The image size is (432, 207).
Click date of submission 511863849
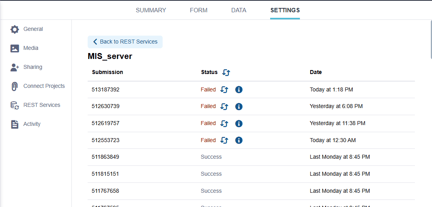pyautogui.click(x=340, y=157)
